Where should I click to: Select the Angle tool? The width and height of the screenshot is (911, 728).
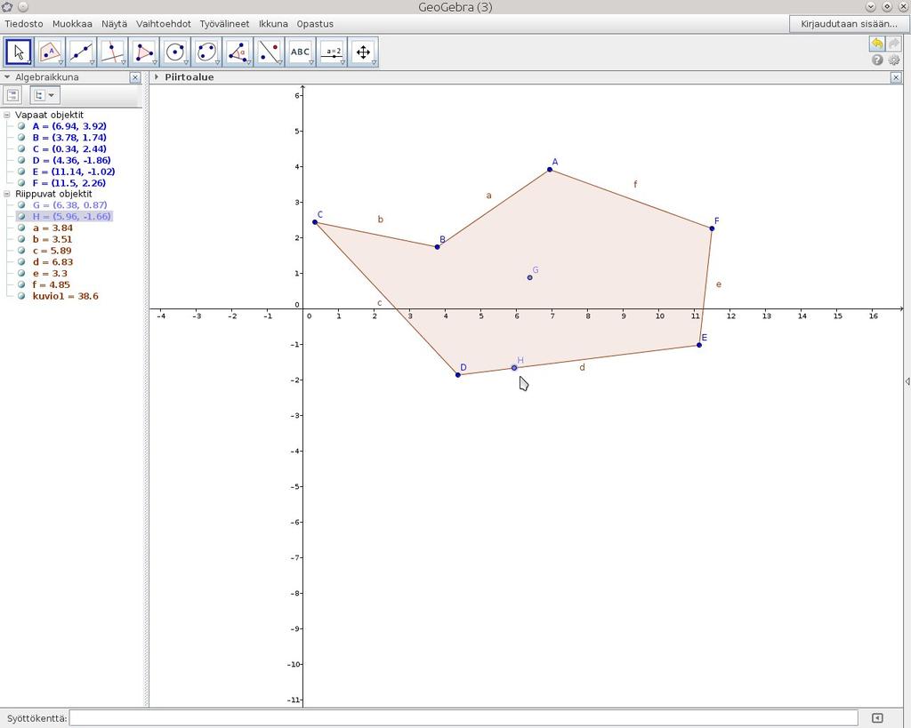(238, 52)
